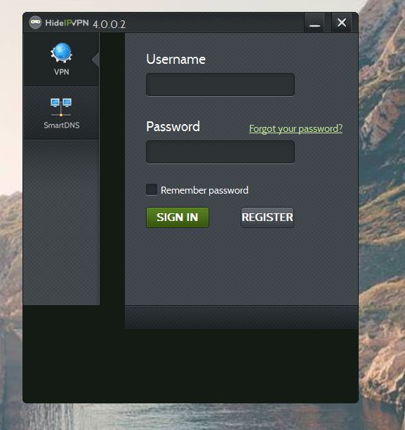Enable the Remember password checkbox
The image size is (405, 430).
click(x=152, y=189)
